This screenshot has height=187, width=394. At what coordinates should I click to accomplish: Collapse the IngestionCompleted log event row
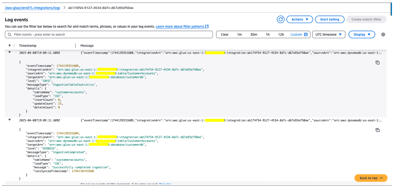tap(10, 120)
